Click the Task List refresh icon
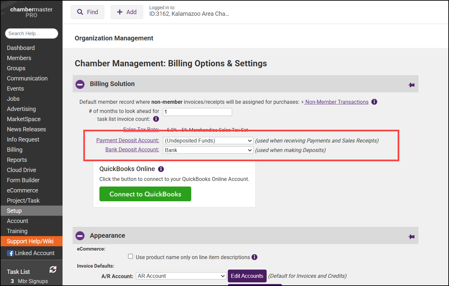 [53, 270]
